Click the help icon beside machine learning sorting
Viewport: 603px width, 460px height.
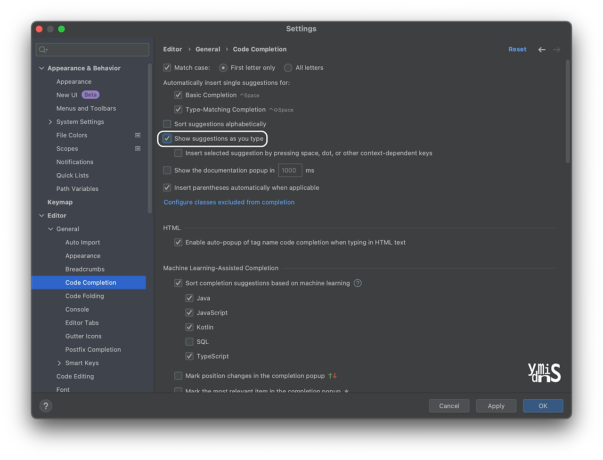pyautogui.click(x=358, y=283)
